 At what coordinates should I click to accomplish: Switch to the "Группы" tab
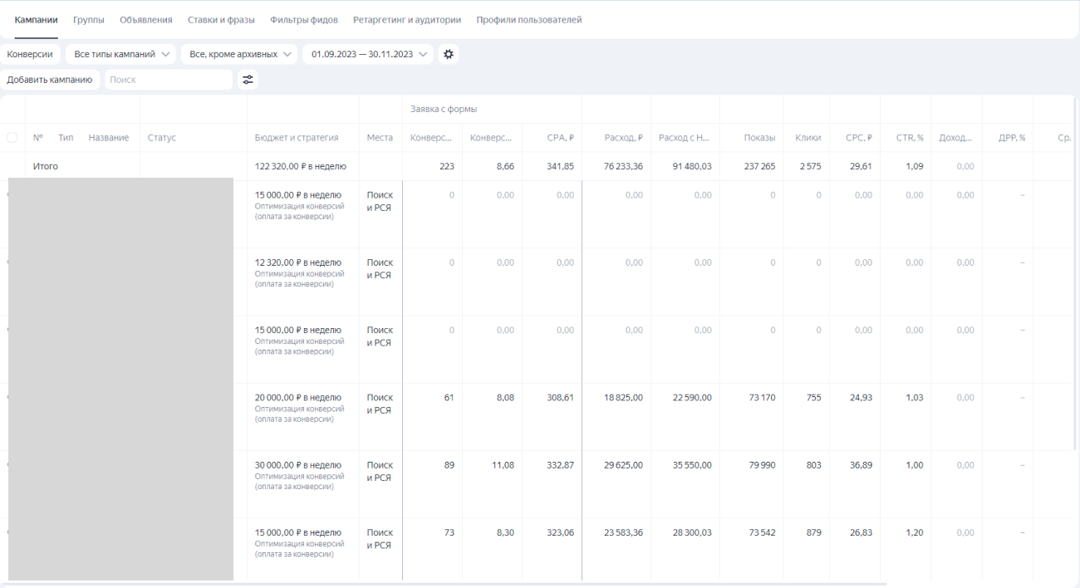coord(89,20)
